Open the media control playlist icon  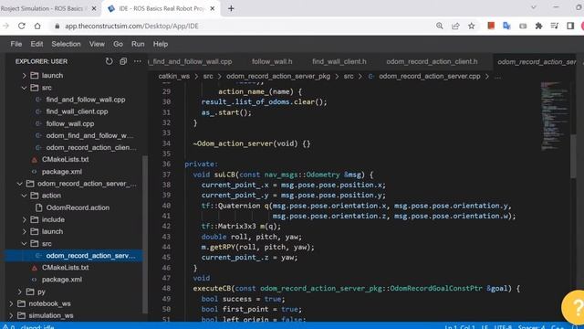pyautogui.click(x=555, y=26)
